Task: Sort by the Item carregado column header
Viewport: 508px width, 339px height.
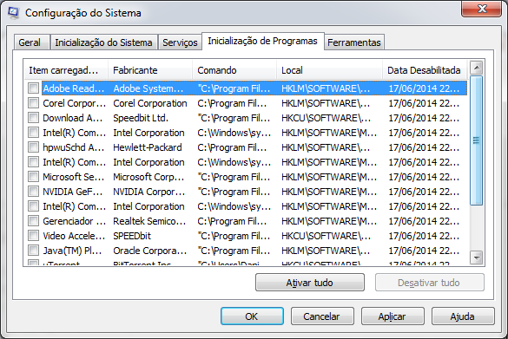Action: pyautogui.click(x=66, y=70)
